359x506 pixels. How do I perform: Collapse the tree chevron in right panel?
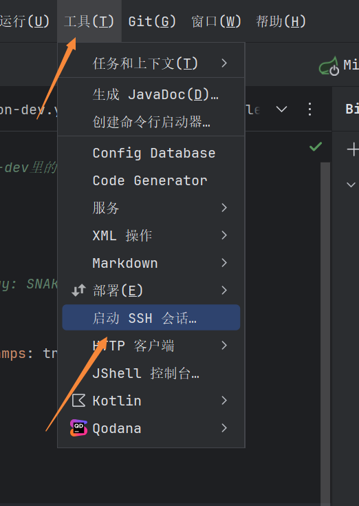pyautogui.click(x=351, y=185)
